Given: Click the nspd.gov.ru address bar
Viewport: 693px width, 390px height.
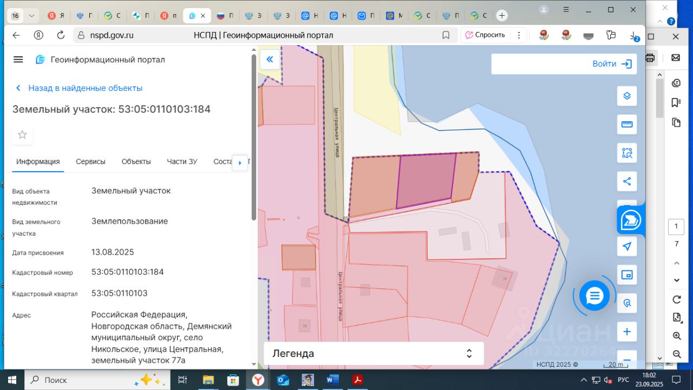Looking at the screenshot, I should coord(112,35).
